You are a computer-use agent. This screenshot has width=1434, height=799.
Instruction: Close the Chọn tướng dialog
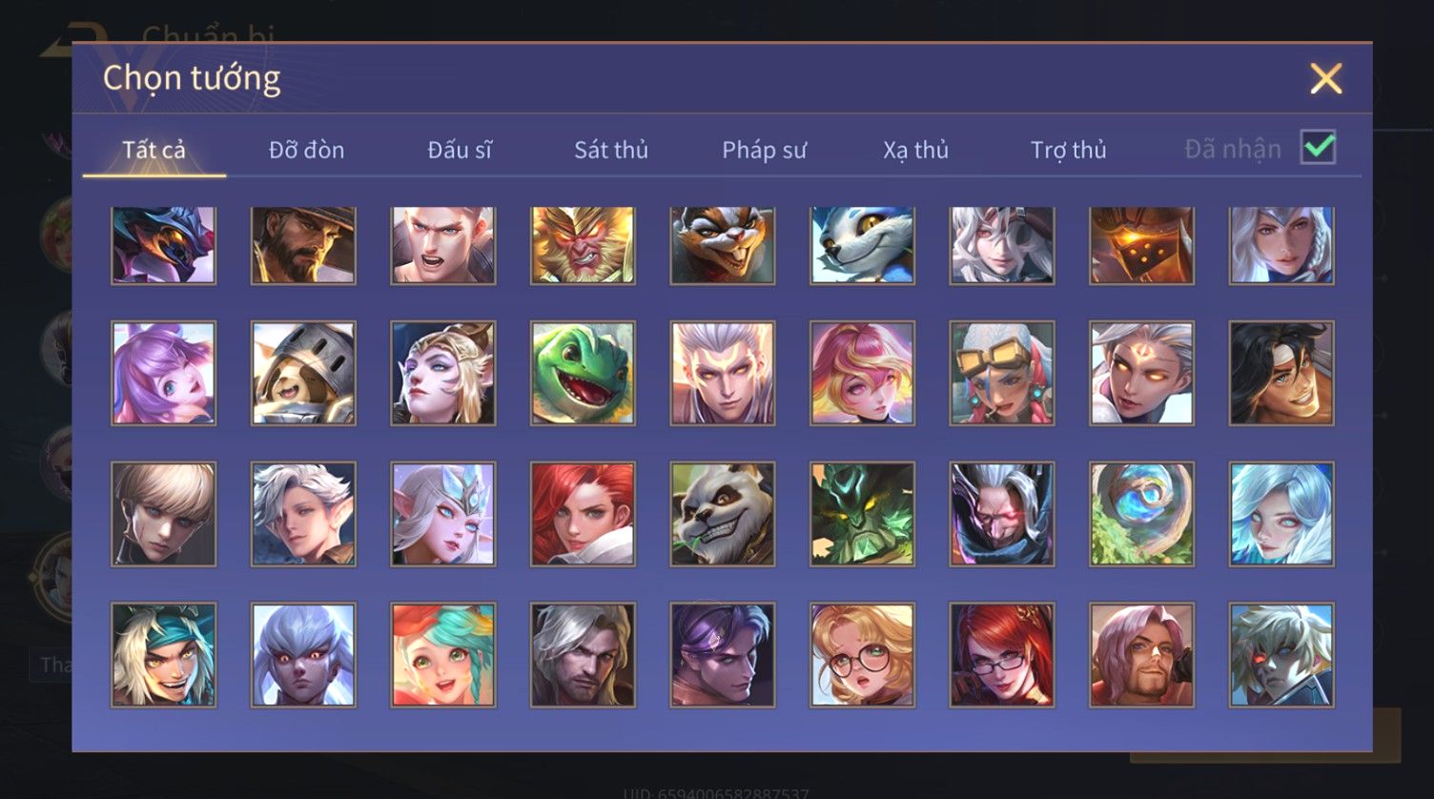point(1325,78)
